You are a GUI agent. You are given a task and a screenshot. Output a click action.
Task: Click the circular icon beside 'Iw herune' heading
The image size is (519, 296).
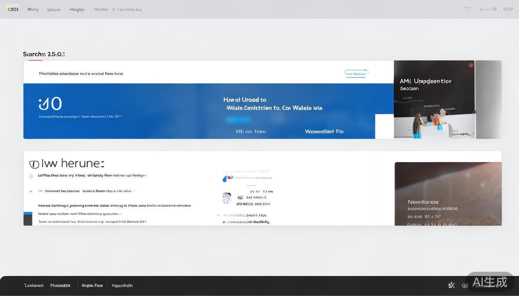[34, 164]
